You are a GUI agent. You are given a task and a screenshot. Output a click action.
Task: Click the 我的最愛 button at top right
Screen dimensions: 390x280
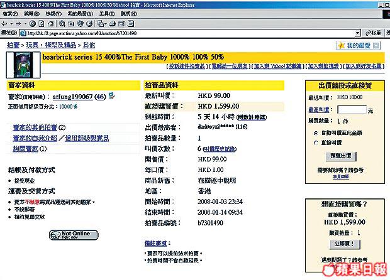pos(359,45)
